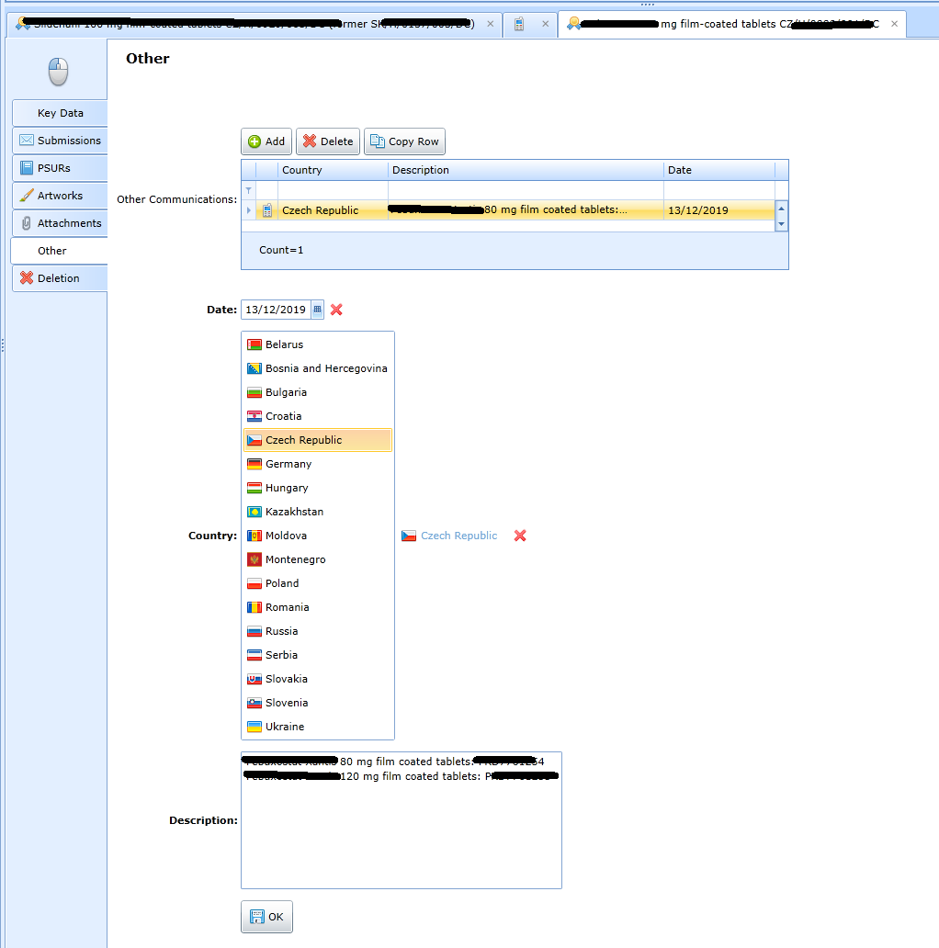Click the filter icon in grid row
Viewport: 939px width, 948px height.
(248, 190)
